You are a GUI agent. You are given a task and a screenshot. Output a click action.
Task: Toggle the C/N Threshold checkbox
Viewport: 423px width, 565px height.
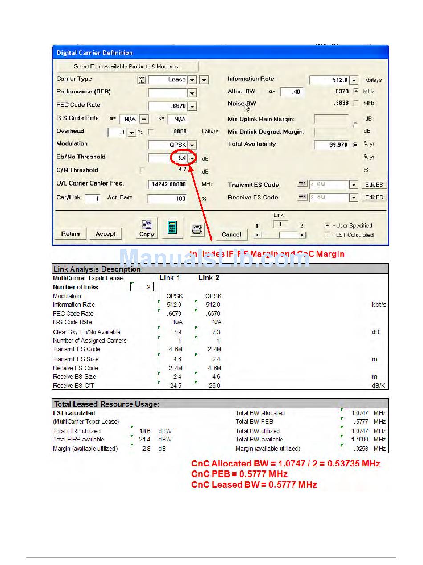(x=142, y=170)
